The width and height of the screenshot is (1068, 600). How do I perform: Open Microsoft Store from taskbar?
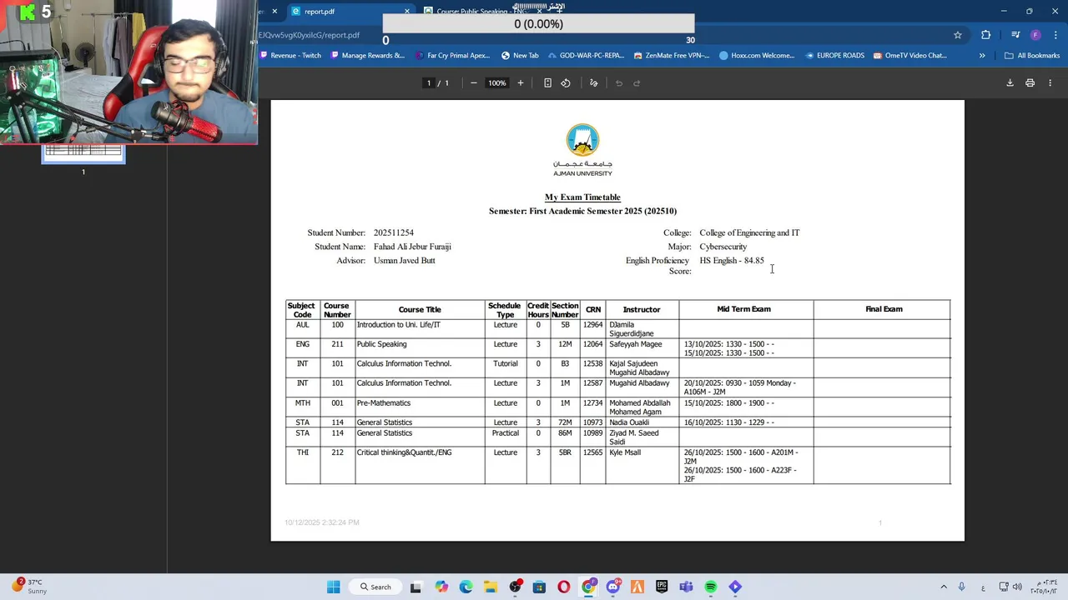tap(539, 587)
